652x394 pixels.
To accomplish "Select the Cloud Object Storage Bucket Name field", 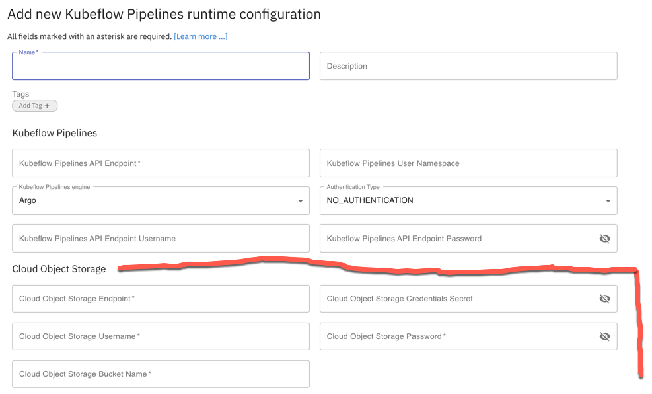I will pyautogui.click(x=161, y=374).
